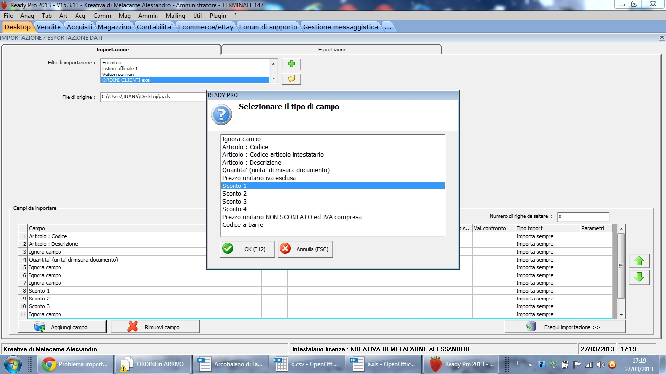Open 'ORDINI in ARRIVO' taskbar item
Viewport: 666px width, 374px height.
pos(153,364)
